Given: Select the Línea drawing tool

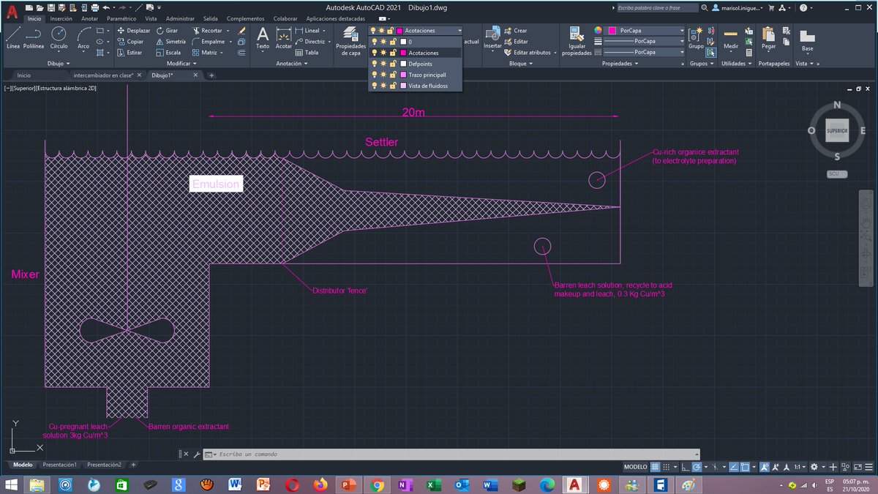Looking at the screenshot, I should pos(12,38).
